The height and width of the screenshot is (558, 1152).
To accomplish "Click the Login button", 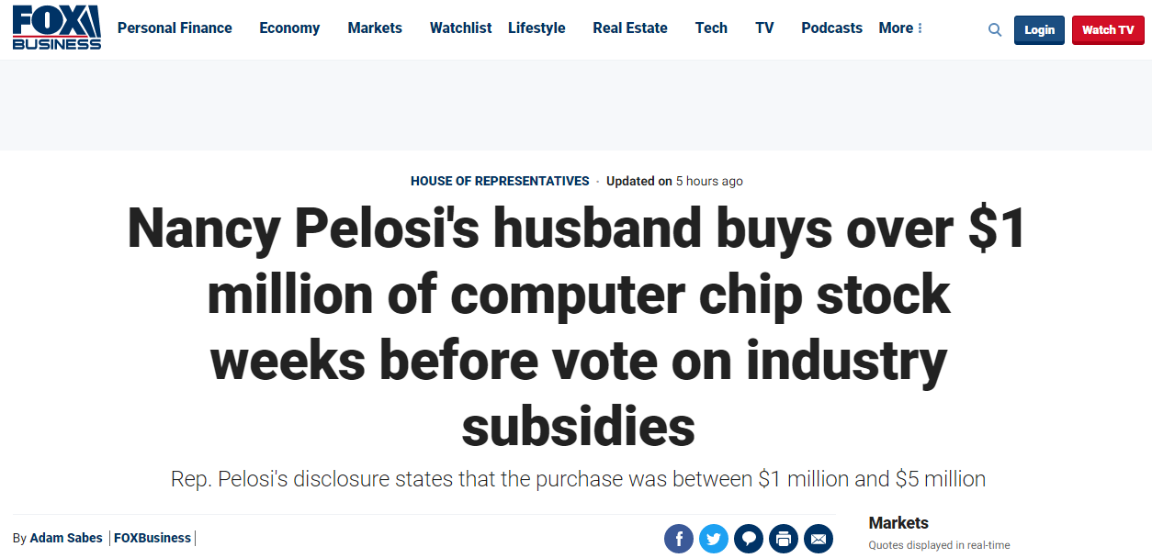I will [x=1039, y=30].
